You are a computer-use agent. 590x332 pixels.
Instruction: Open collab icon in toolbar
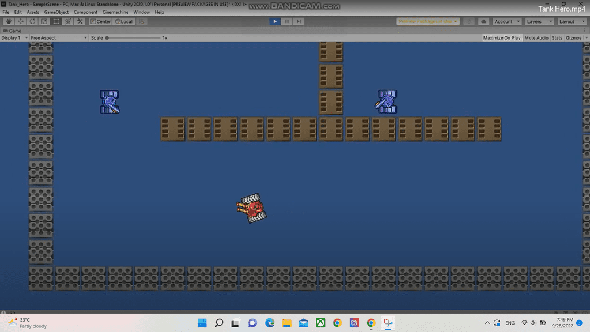tap(469, 21)
